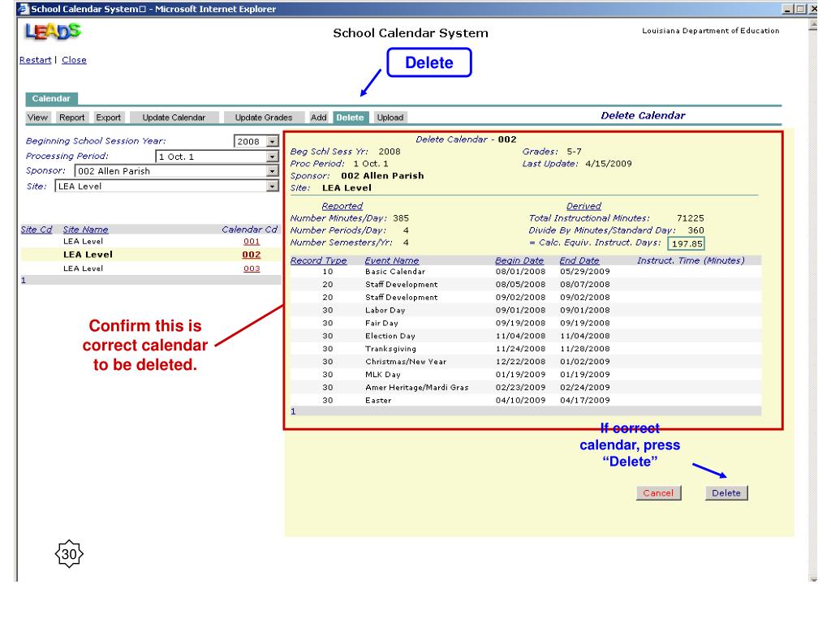Click the Calc. Equiv. Instruct. Days field 197.85
This screenshot has width=831, height=623.
[687, 243]
